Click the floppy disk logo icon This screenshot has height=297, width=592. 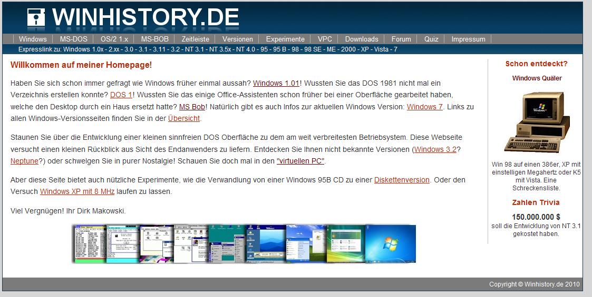(x=37, y=17)
